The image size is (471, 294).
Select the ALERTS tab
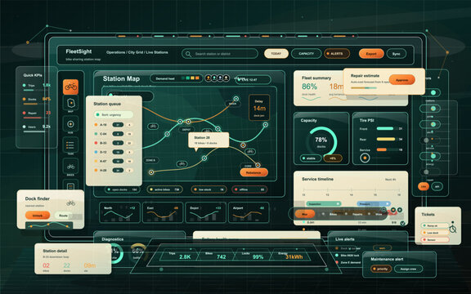337,54
